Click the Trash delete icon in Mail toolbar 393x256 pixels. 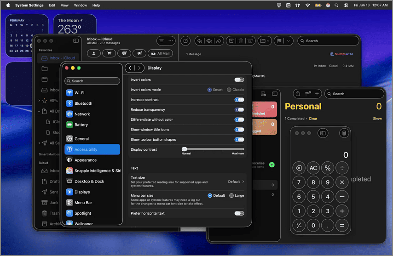pos(241,41)
